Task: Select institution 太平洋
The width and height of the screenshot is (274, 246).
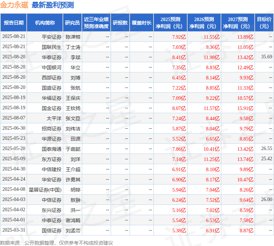Action: pos(54,118)
